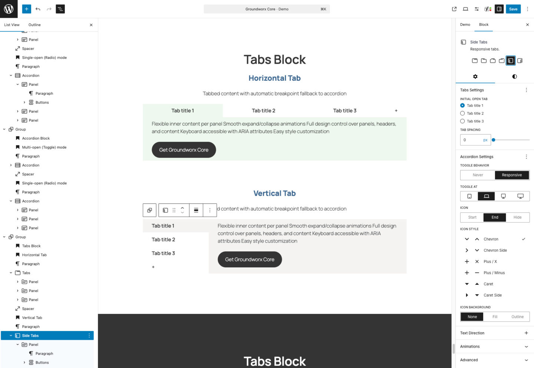
Task: Set toggle behavior to Never
Action: point(478,175)
